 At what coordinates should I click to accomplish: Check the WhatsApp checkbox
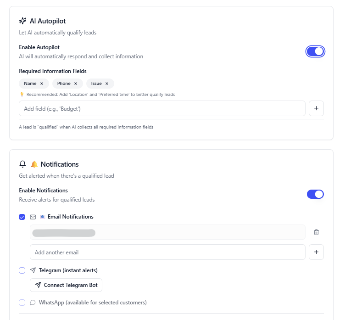pyautogui.click(x=22, y=303)
